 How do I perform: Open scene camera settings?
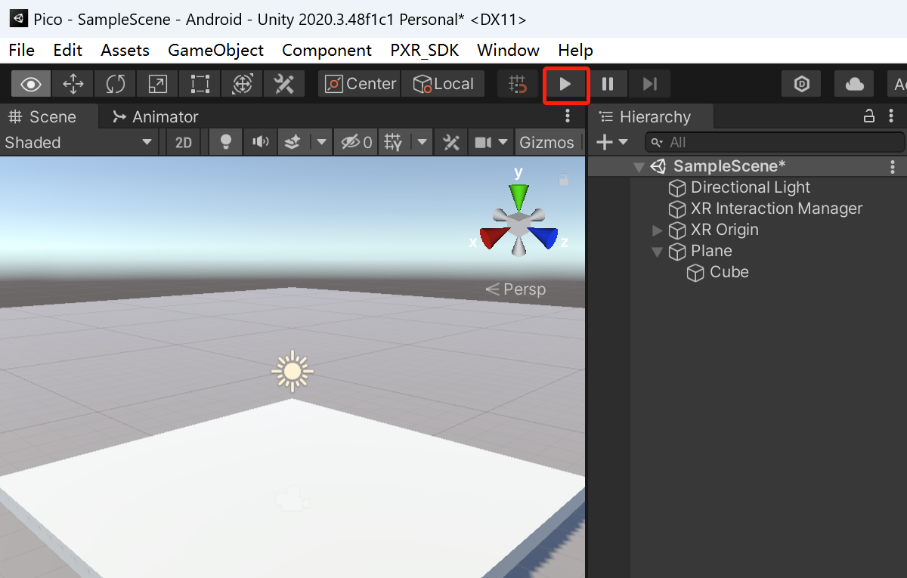pos(481,142)
